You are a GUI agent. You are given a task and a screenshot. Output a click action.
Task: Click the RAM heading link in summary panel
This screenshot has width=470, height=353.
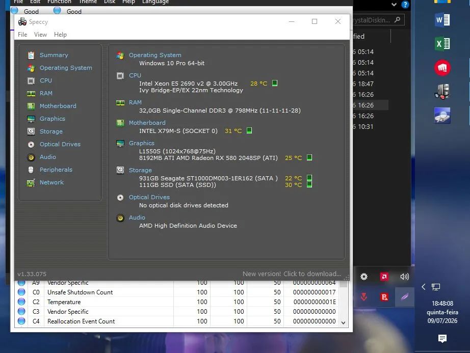[x=135, y=102]
